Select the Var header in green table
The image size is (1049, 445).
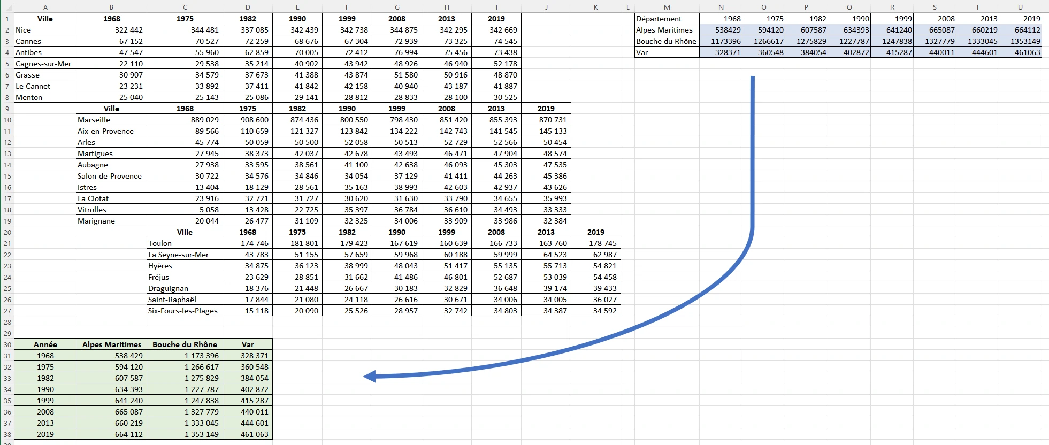[247, 344]
